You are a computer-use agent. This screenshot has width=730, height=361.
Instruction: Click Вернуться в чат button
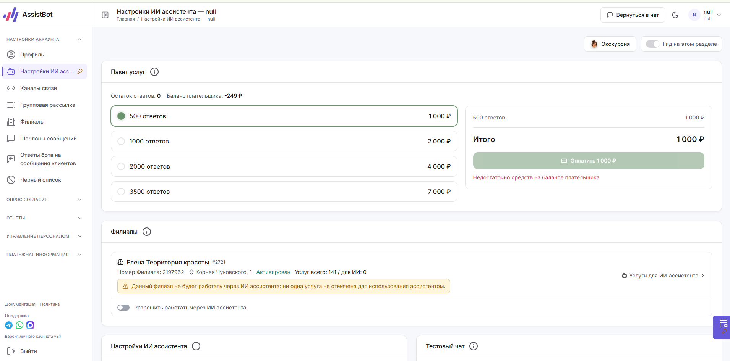(x=633, y=15)
